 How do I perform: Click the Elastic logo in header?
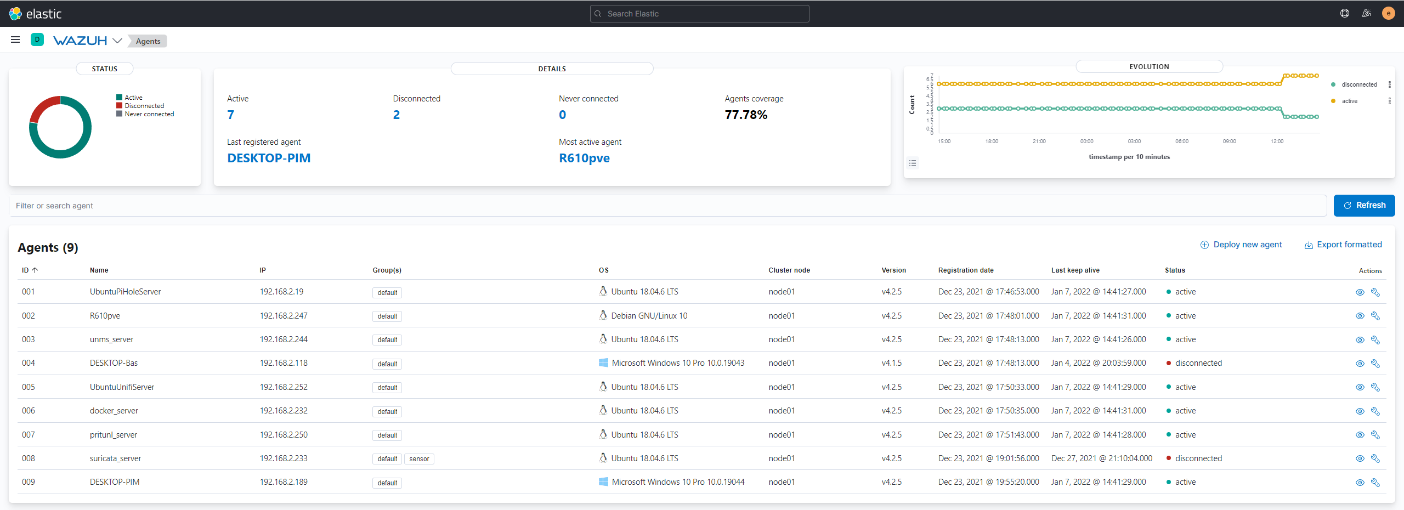35,14
